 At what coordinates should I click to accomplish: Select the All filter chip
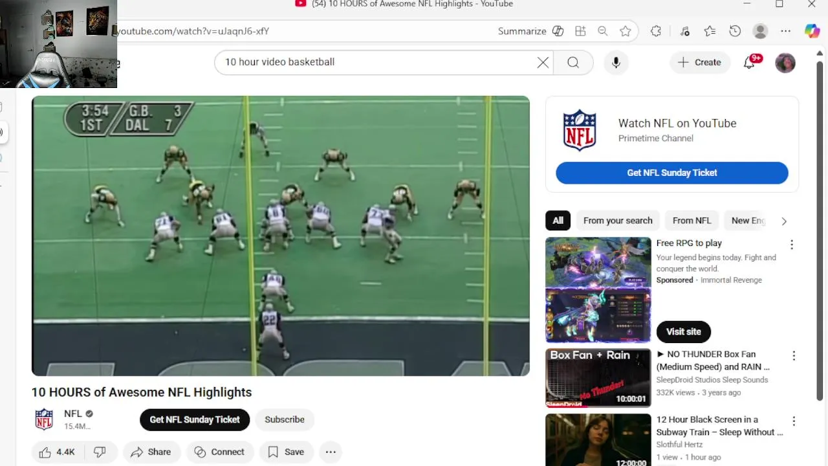point(558,221)
